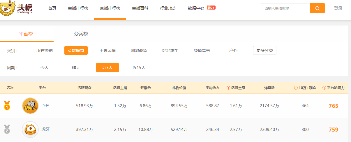Choose the 近15天 period filter
The width and height of the screenshot is (351, 142).
[139, 68]
